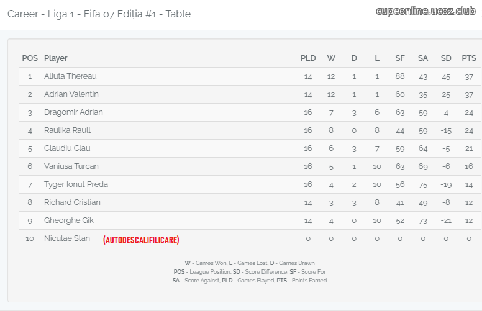The height and width of the screenshot is (311, 482).
Task: Open Richard Cristian player entry
Action: pos(72,202)
